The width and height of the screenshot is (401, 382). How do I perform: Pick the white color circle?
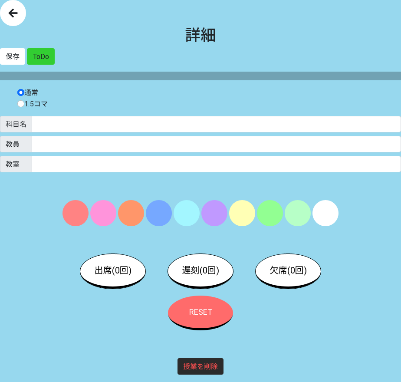325,213
